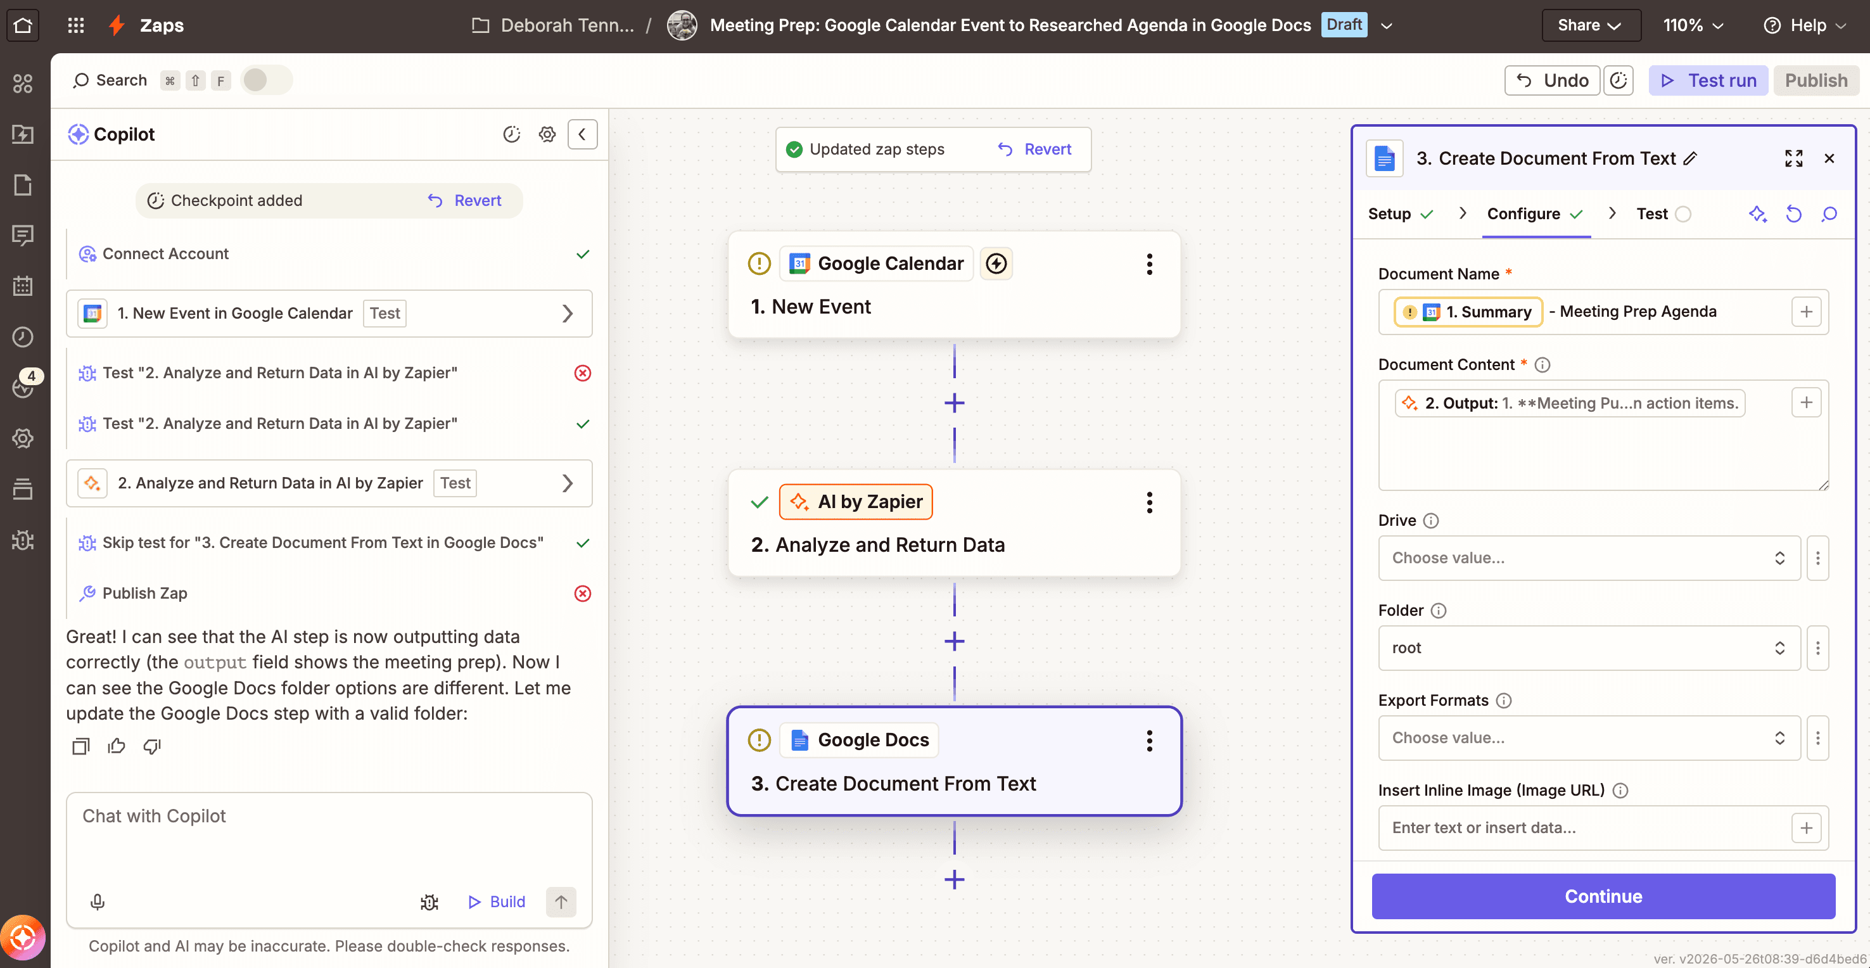This screenshot has height=968, width=1870.
Task: Open the comments sidebar icon
Action: tap(23, 235)
